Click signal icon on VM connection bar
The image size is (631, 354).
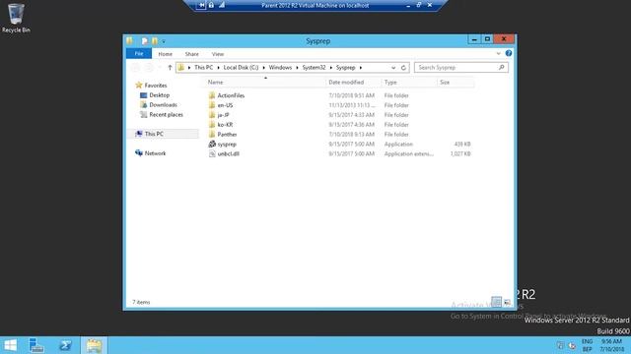click(221, 5)
